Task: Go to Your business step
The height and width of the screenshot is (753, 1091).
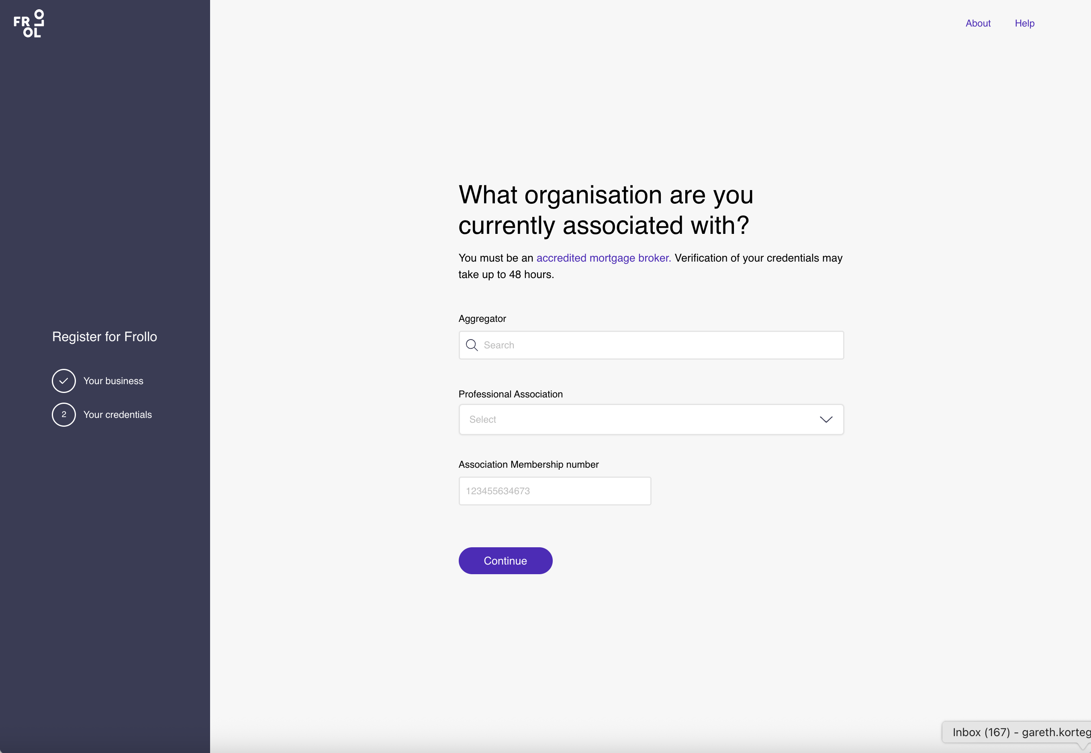Action: (113, 381)
